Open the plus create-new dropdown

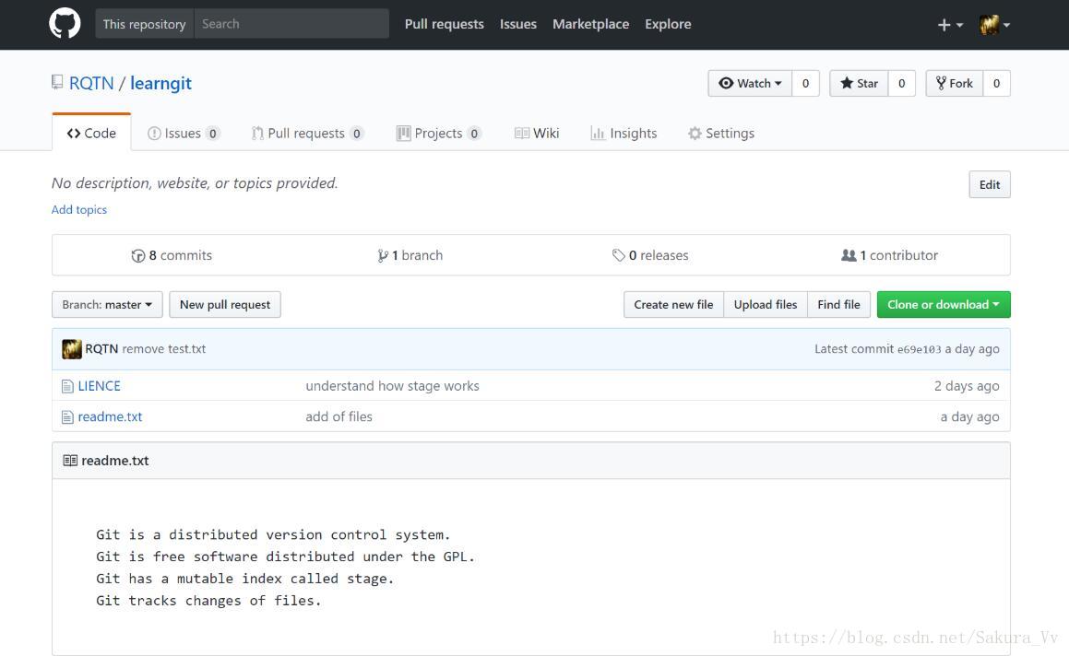coord(950,25)
